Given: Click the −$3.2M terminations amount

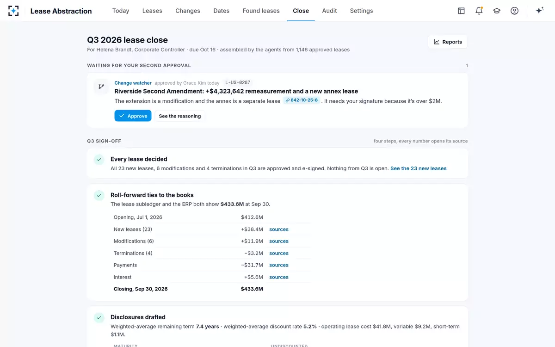Looking at the screenshot, I should coord(254,253).
